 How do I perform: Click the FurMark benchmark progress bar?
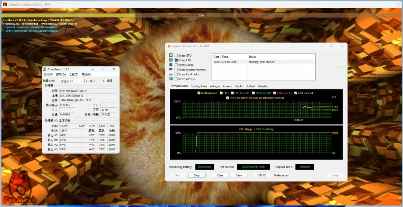tap(201, 15)
